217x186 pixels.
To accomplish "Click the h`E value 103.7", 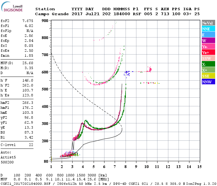I will tap(28, 91).
